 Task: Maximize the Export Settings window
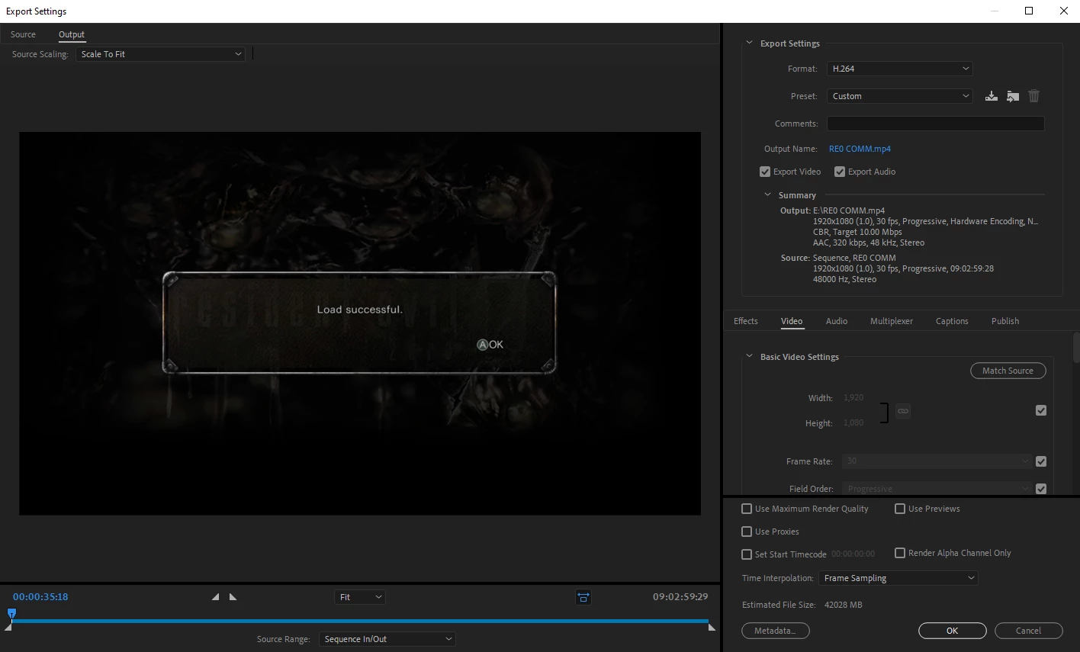pos(1028,11)
